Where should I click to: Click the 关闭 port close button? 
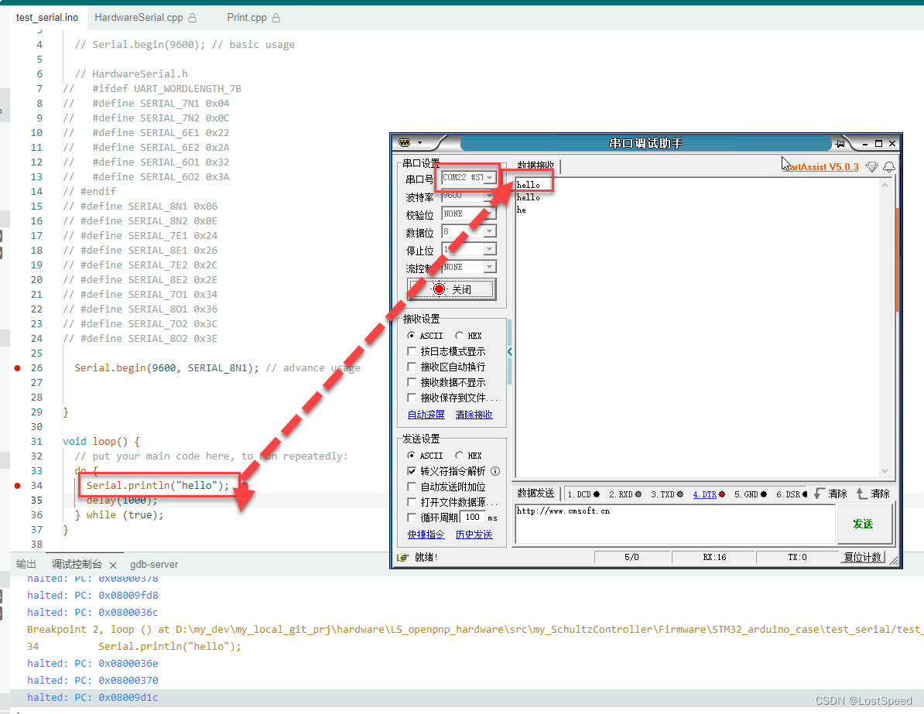pyautogui.click(x=451, y=289)
